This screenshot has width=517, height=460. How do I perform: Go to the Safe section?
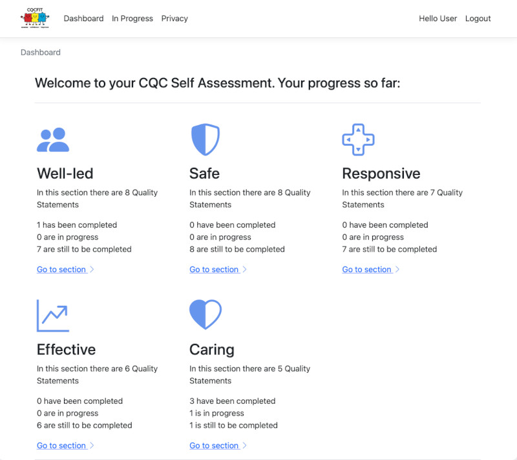click(215, 269)
